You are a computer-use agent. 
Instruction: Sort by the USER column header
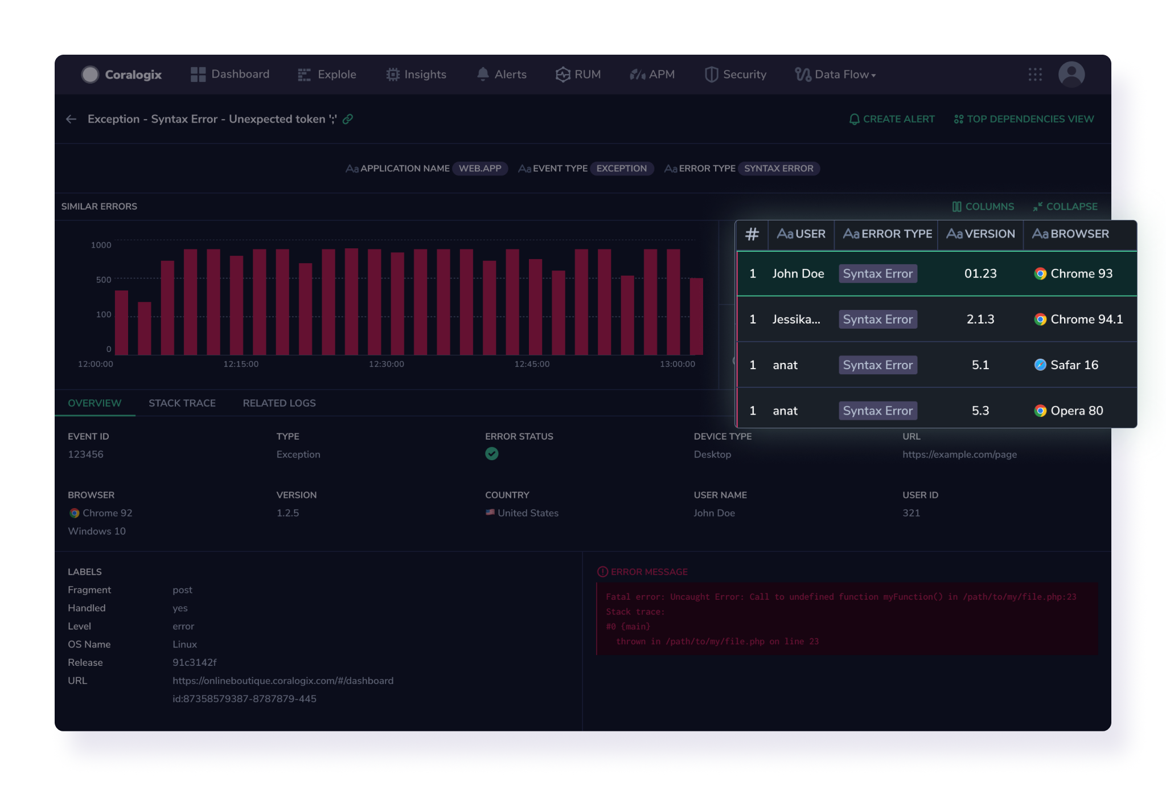pos(801,234)
